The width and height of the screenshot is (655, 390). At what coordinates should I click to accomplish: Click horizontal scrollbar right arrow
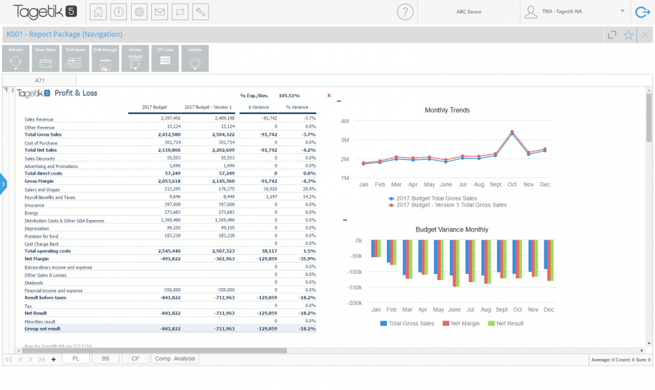[642, 350]
